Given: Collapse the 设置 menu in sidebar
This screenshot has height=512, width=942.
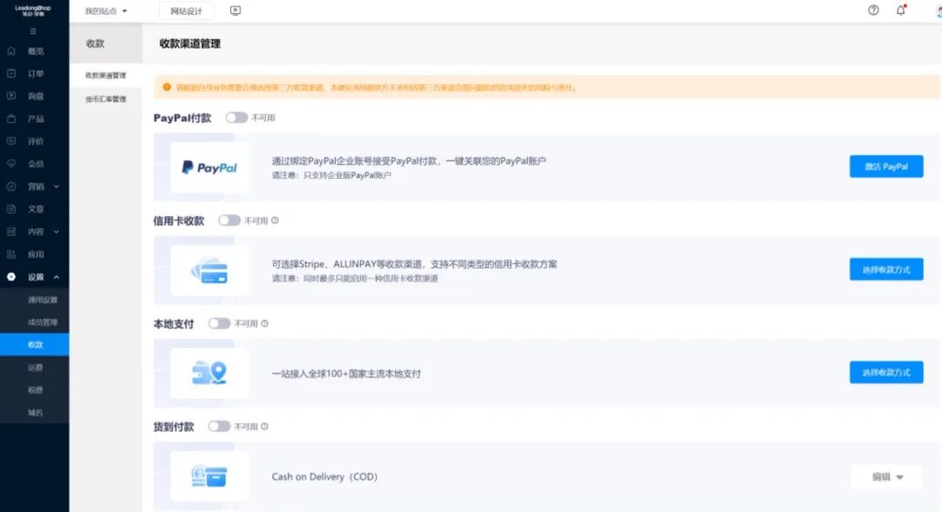Looking at the screenshot, I should [35, 277].
